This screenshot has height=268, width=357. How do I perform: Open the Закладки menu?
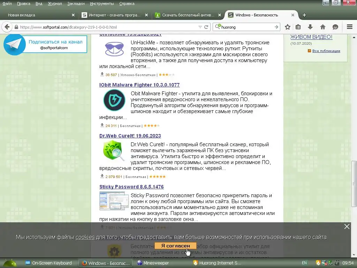coord(76,3)
